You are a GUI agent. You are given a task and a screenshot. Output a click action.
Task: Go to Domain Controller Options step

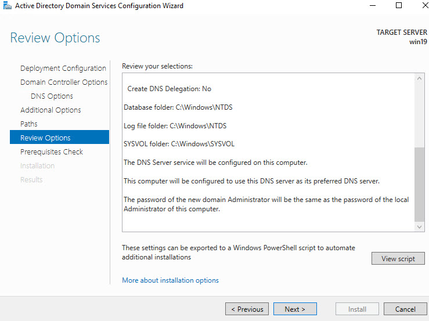64,82
